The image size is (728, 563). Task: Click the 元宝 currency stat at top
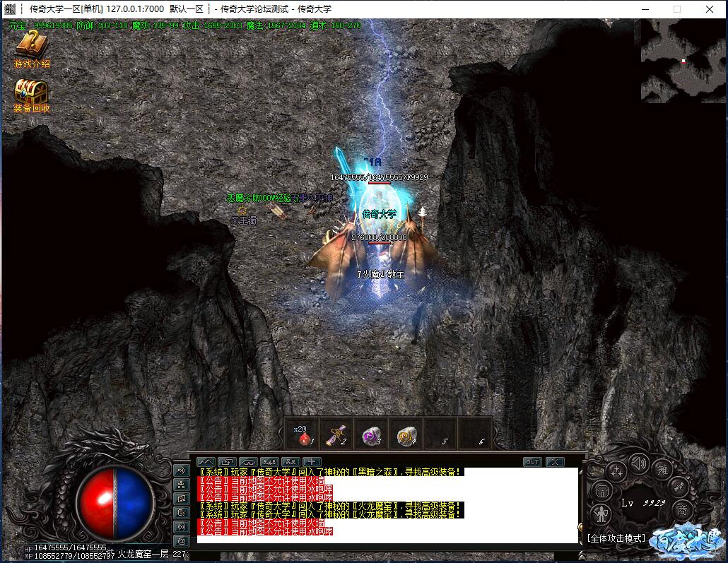(41, 25)
